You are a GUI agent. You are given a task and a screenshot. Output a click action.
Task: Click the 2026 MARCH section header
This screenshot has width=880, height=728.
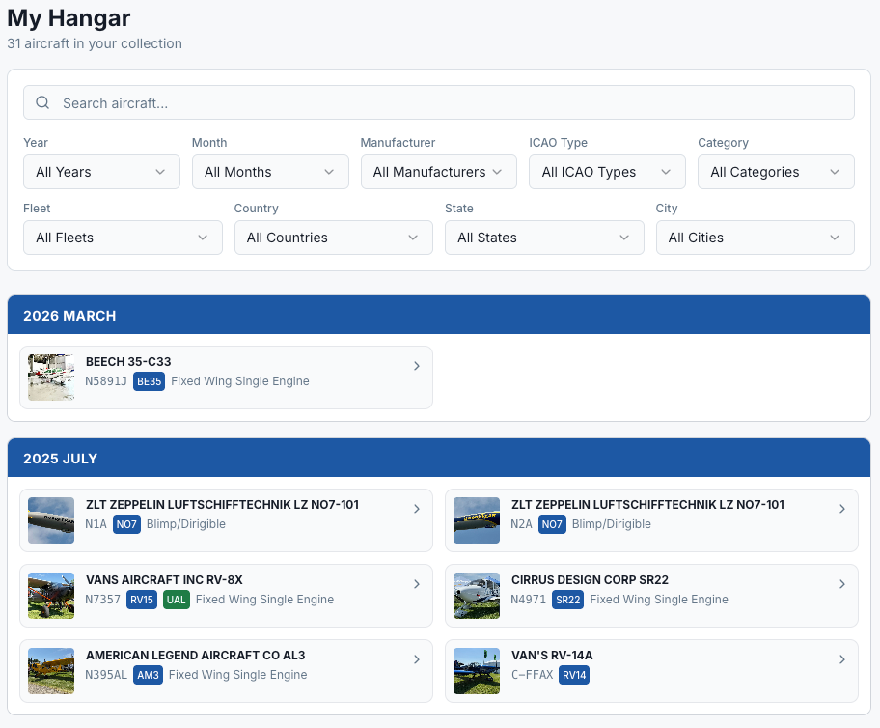439,315
